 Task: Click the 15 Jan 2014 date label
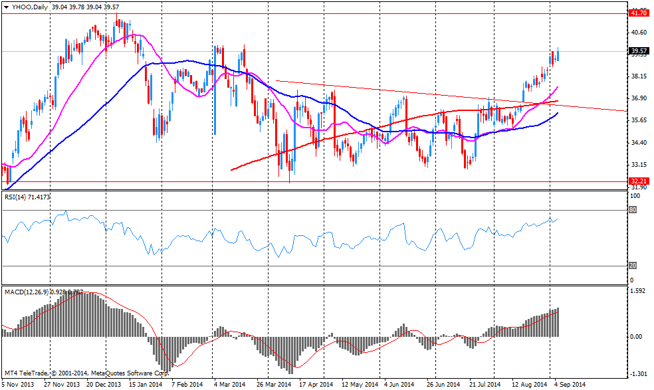[x=145, y=384]
